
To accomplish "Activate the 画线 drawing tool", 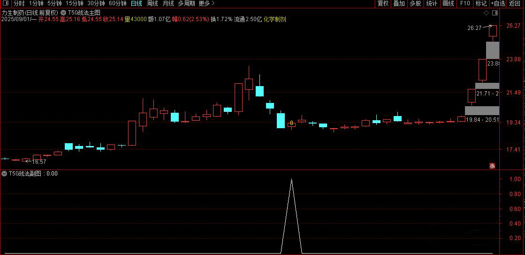I will click(x=449, y=4).
